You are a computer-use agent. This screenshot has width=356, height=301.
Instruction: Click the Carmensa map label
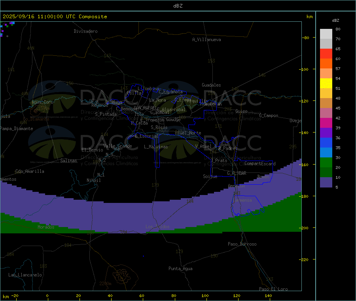(242, 200)
